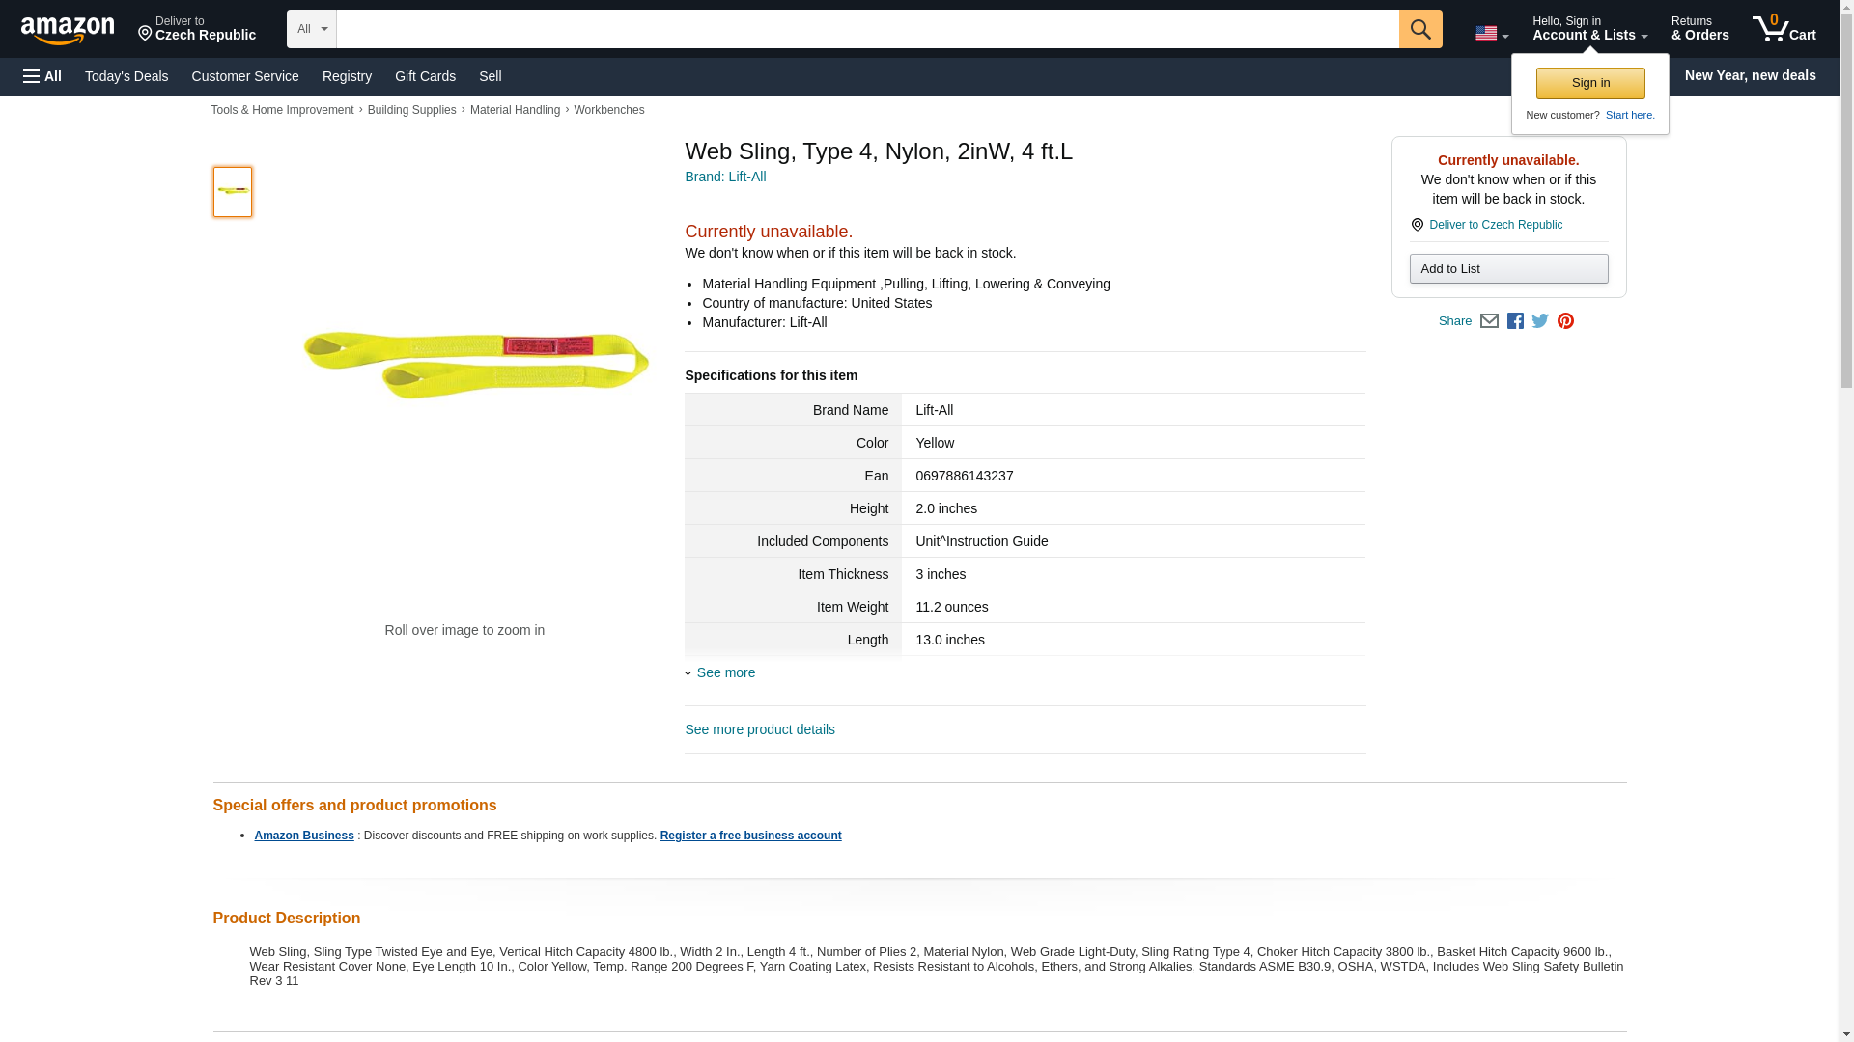Click into the Amazon search field
The height and width of the screenshot is (1042, 1854).
[867, 29]
